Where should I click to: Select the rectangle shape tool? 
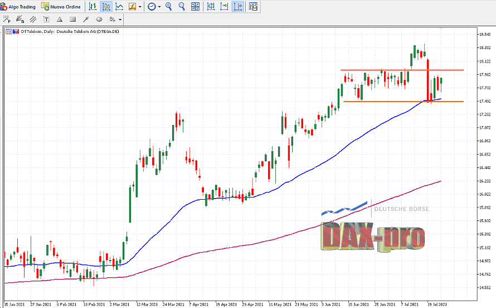73,20
